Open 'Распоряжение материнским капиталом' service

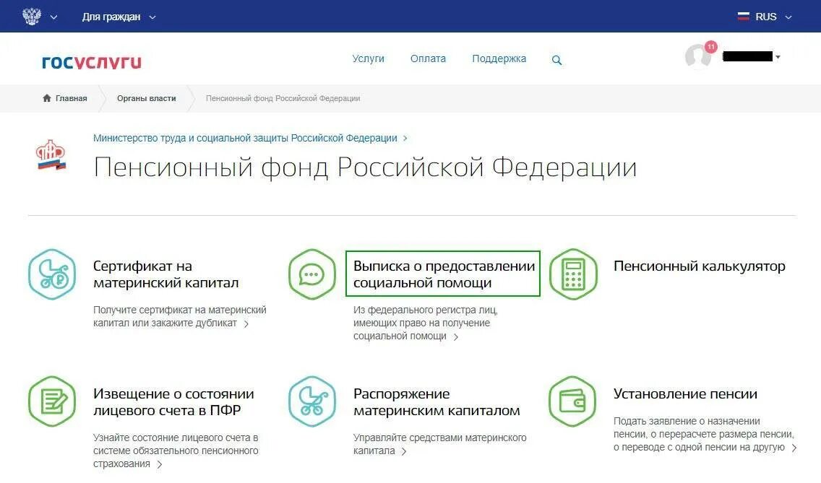coord(437,402)
